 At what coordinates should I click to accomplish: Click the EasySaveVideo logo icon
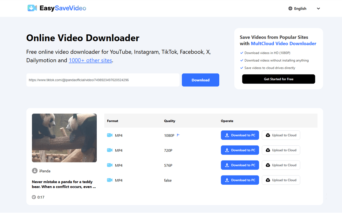click(32, 8)
